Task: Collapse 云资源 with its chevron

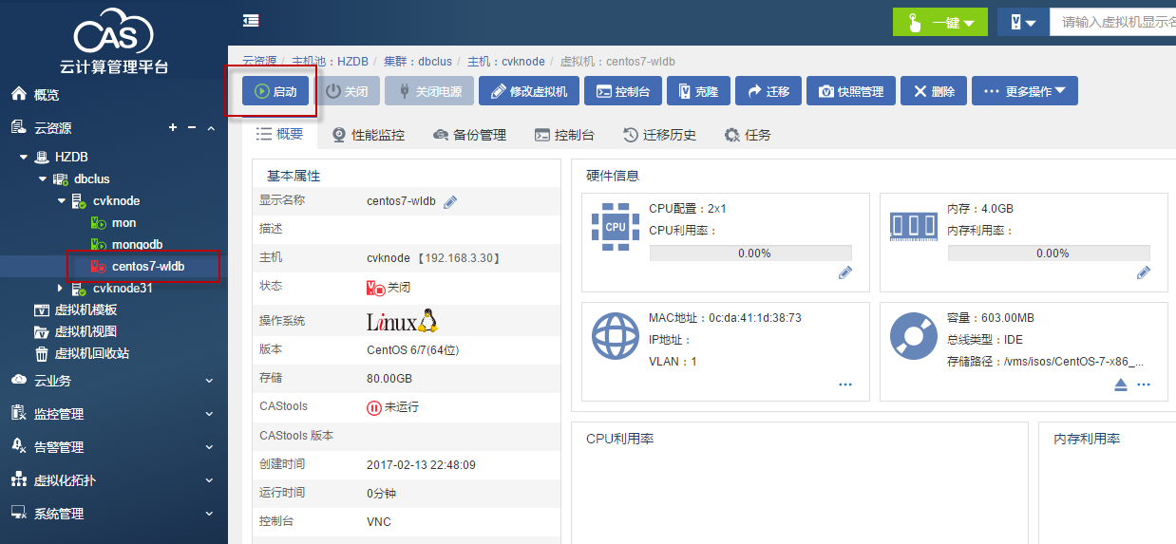Action: coord(210,127)
